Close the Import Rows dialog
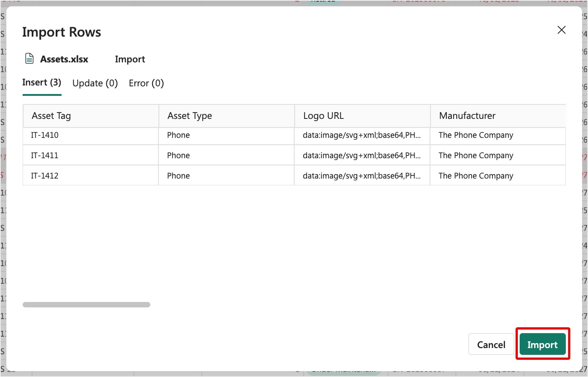The height and width of the screenshot is (377, 588). click(x=561, y=30)
